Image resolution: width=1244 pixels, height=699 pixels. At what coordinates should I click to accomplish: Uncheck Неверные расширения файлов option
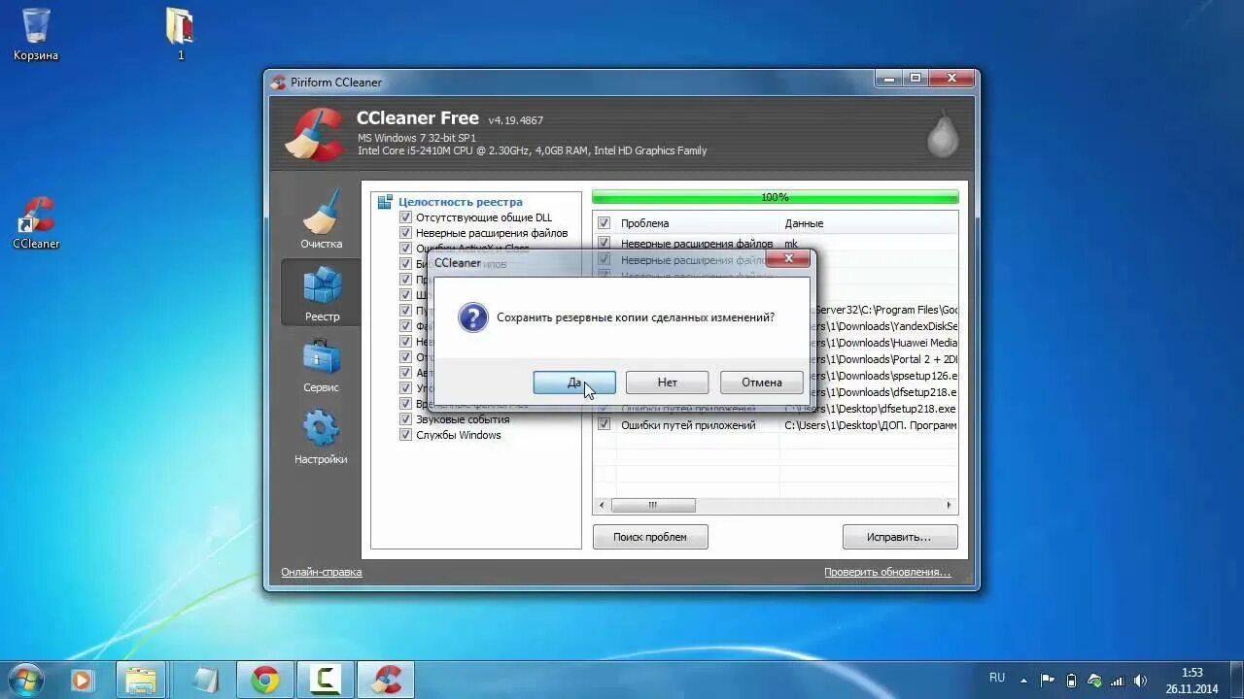coord(405,233)
